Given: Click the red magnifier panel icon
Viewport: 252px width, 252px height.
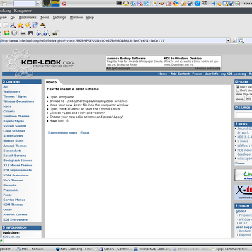Looking at the screenshot, I should (x=64, y=4).
